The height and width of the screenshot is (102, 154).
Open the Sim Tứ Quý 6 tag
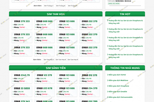[x=61, y=6]
